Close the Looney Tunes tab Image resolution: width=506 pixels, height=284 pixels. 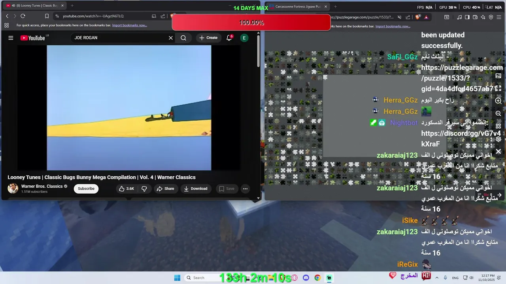point(63,6)
